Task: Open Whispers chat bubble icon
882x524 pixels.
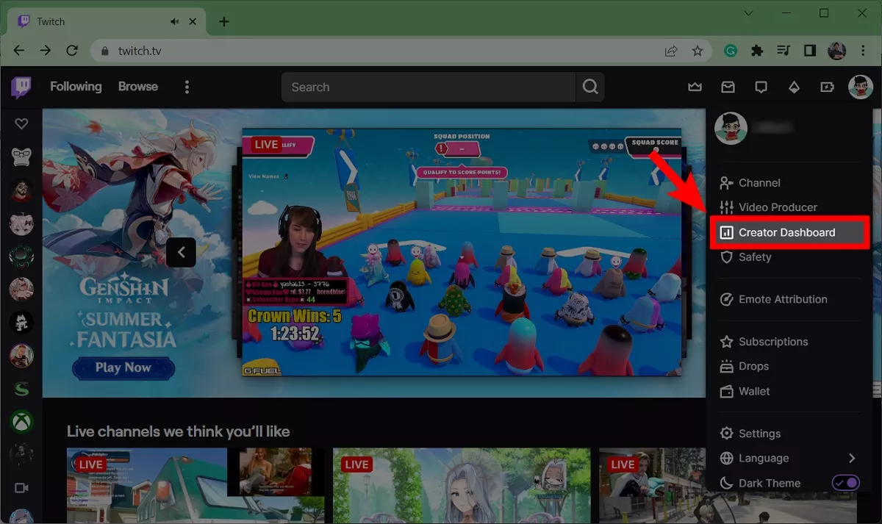Action: (761, 87)
